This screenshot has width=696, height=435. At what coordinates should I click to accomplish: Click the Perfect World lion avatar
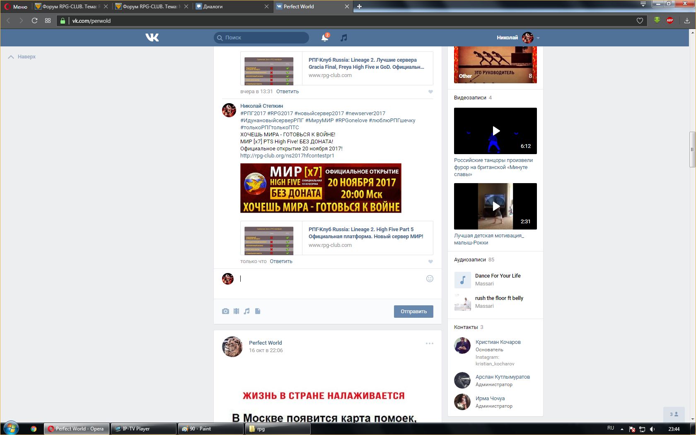coord(232,347)
